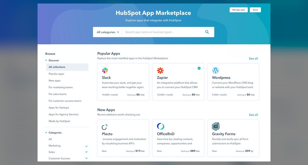Open the Slack app title
This screenshot has width=308, height=165.
point(106,78)
